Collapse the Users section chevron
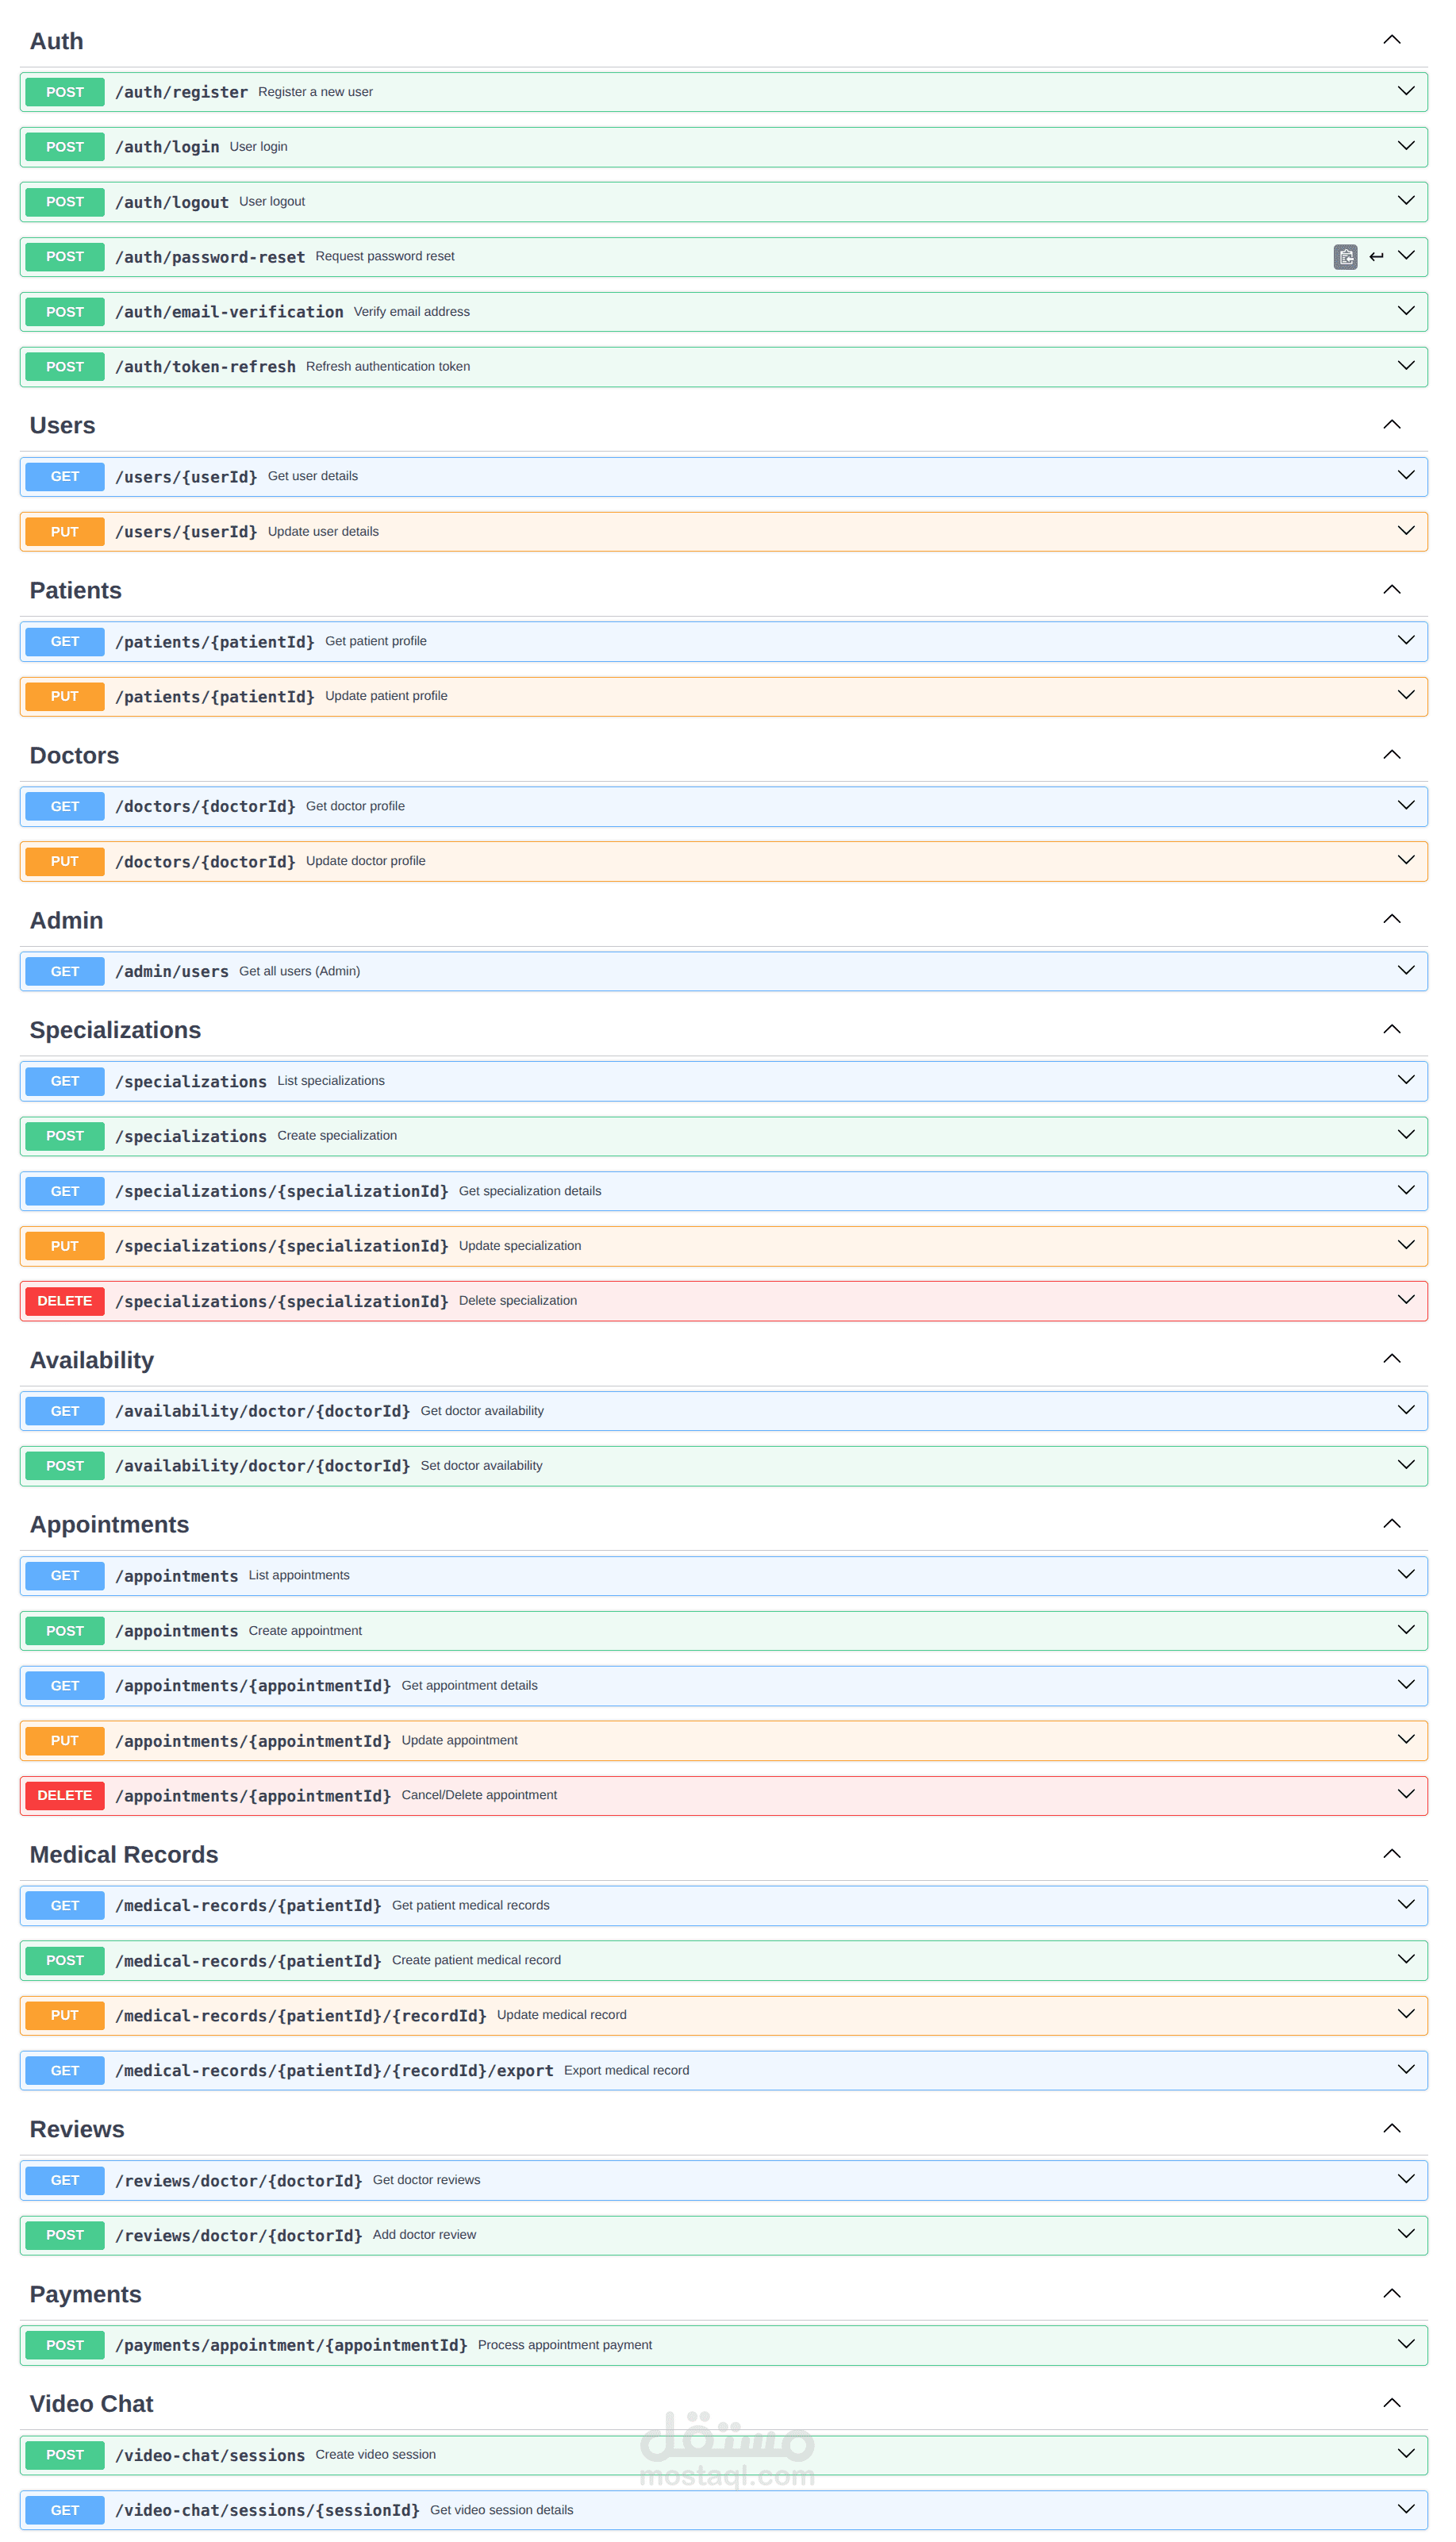This screenshot has width=1456, height=2542. [x=1392, y=425]
